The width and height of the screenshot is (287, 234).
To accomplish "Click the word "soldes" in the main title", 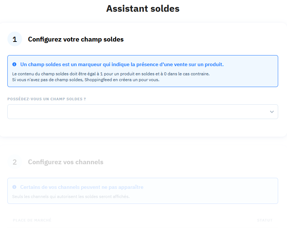I will [x=165, y=8].
